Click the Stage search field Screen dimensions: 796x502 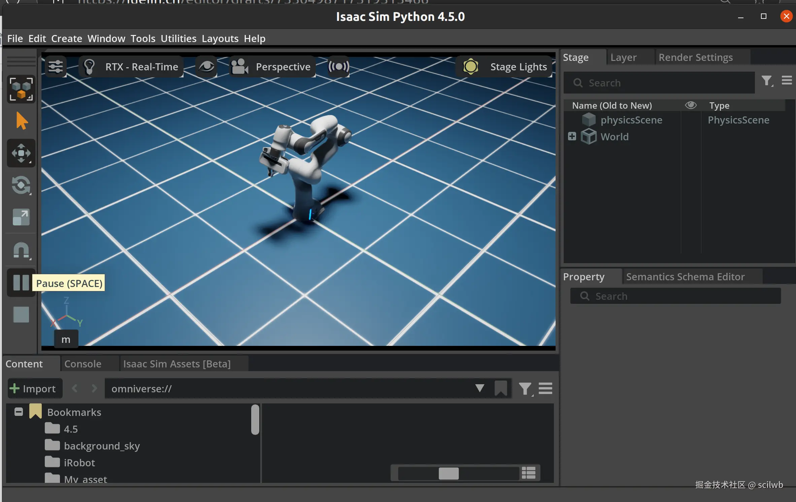pos(659,83)
